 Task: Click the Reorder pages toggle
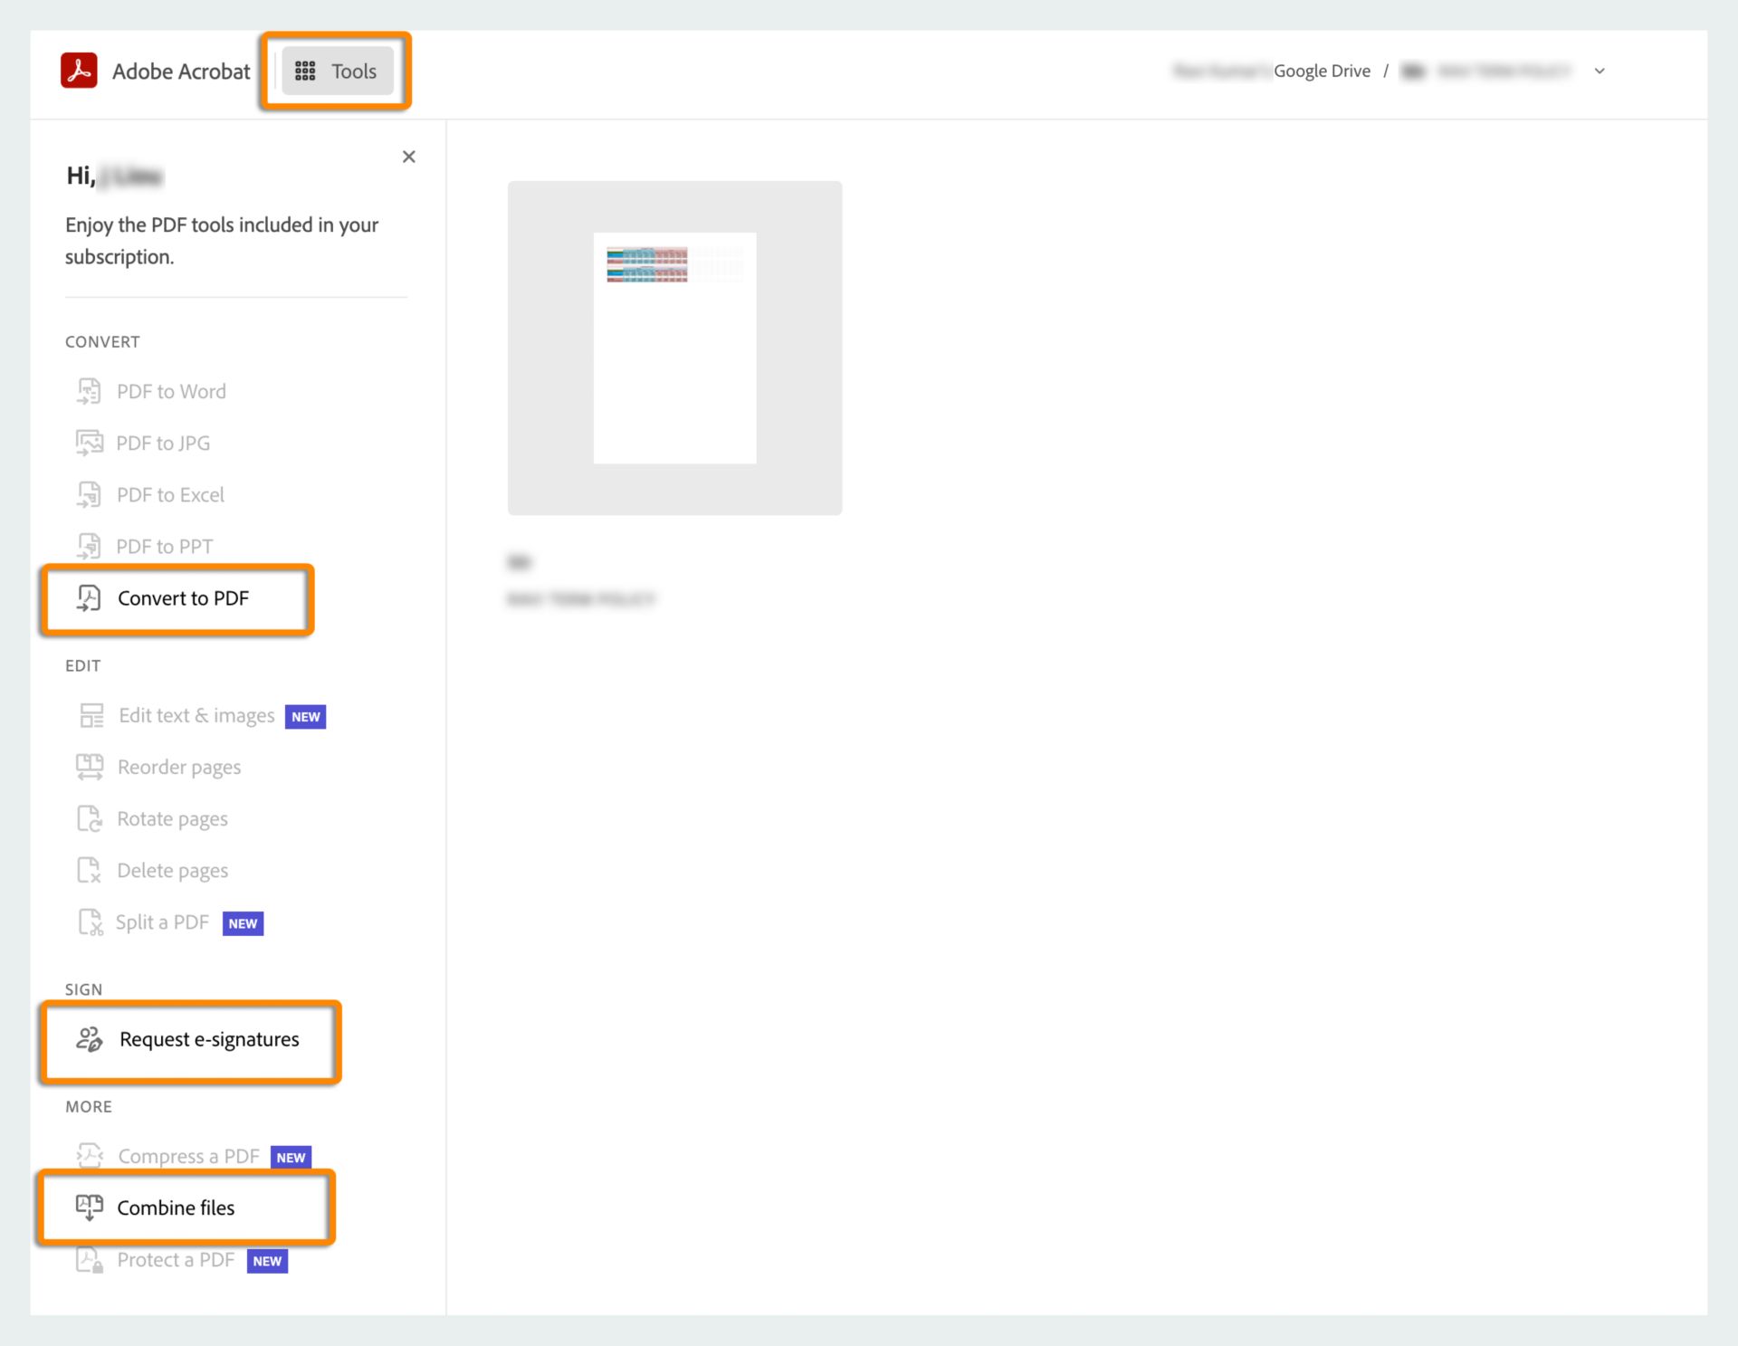point(177,768)
